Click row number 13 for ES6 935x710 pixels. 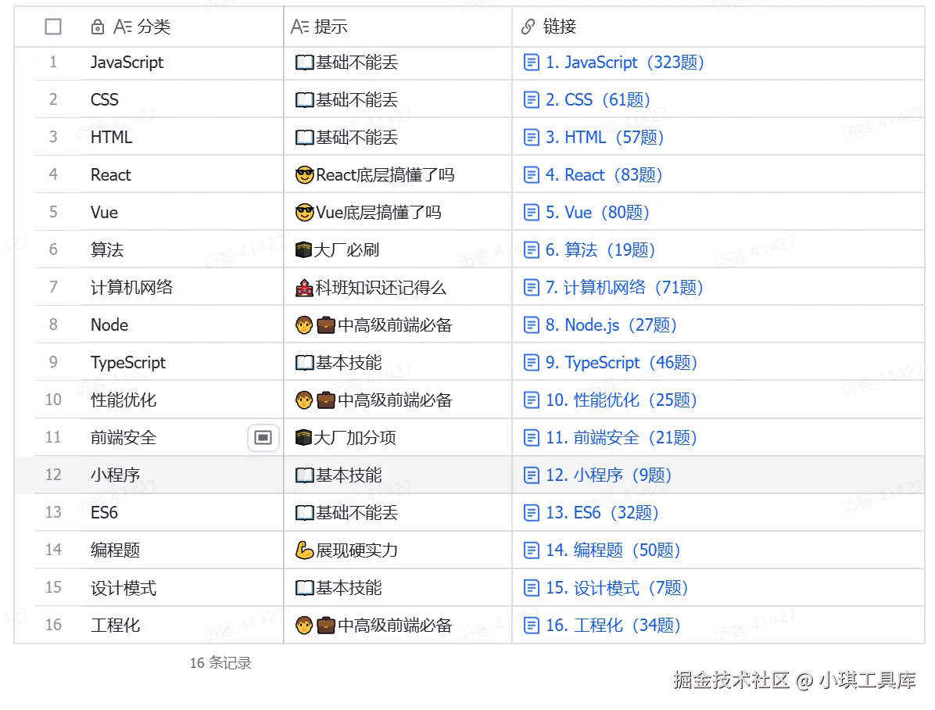click(x=53, y=512)
